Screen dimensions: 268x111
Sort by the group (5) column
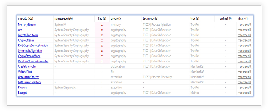coord(116,19)
